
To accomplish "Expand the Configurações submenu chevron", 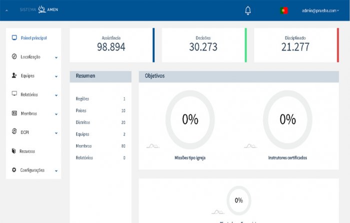I will coord(56,170).
